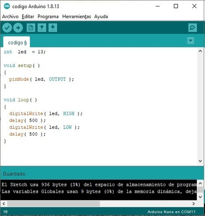Viewport: 205px width, 216px height.
Task: Click the console scrollbar down arrow
Action: [200, 197]
